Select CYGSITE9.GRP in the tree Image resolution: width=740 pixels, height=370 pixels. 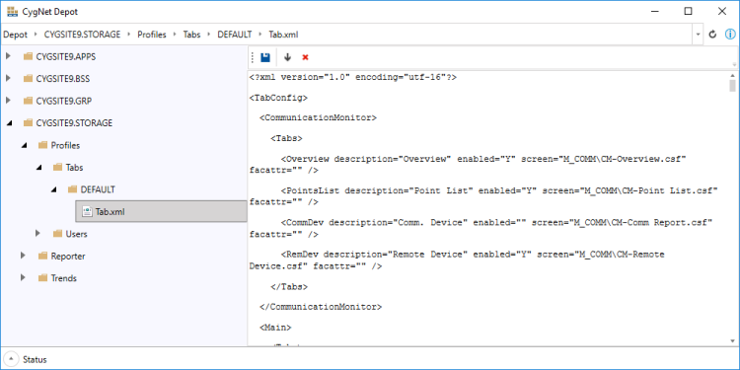(x=63, y=101)
